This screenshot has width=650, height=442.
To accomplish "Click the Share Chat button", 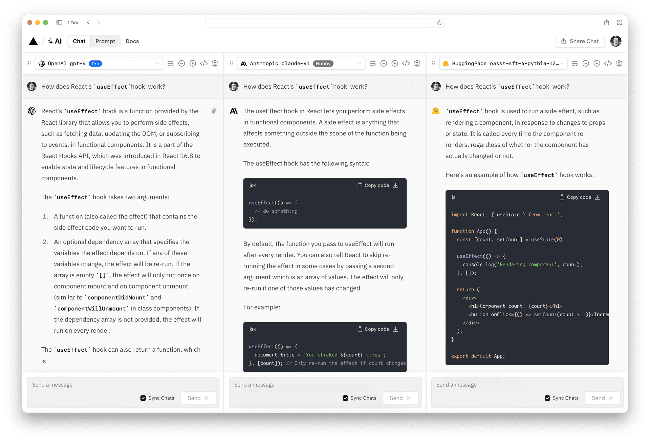I will point(580,41).
